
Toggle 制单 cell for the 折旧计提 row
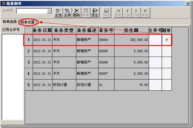167,85
